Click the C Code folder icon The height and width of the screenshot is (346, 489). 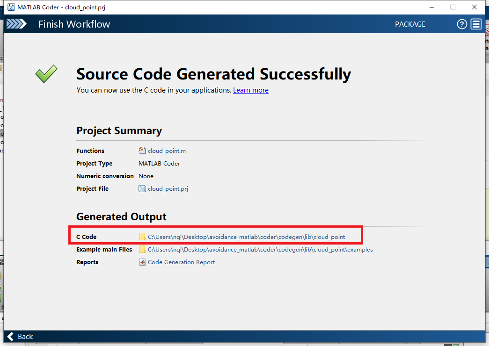(142, 237)
